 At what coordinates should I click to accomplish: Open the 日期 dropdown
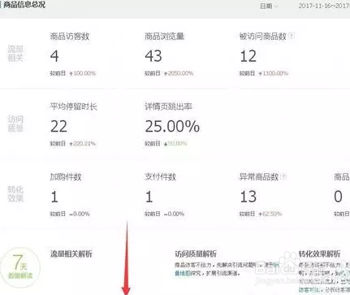(x=269, y=6)
